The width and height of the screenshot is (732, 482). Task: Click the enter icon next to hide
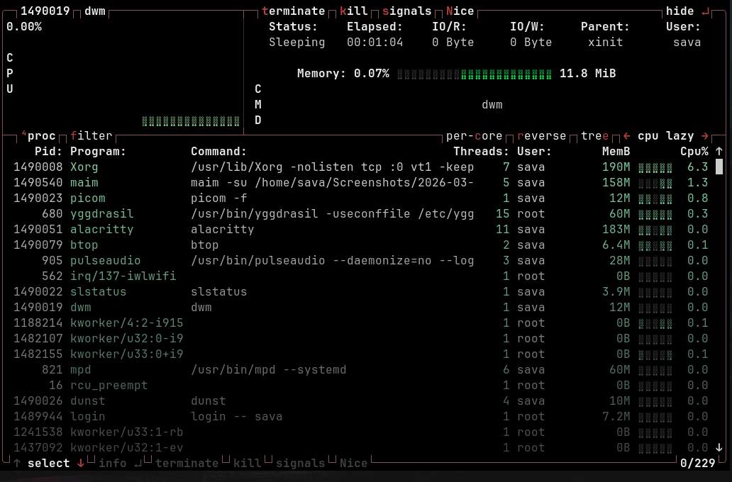pyautogui.click(x=704, y=11)
